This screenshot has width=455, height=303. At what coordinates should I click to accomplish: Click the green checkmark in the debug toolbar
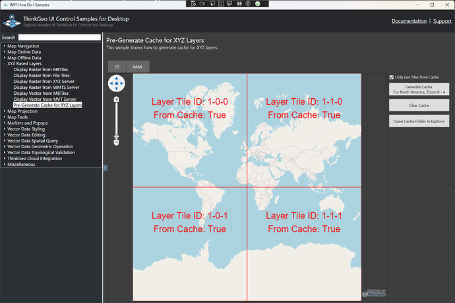click(257, 4)
